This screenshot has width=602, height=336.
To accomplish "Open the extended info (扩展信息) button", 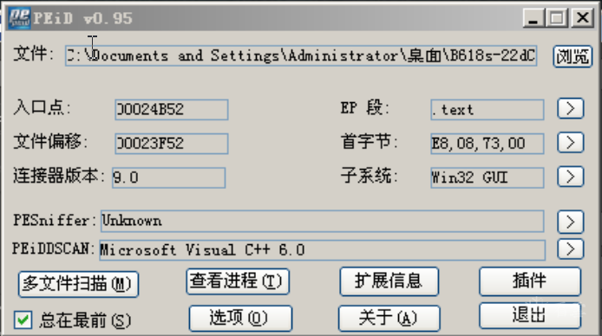I will coord(389,281).
